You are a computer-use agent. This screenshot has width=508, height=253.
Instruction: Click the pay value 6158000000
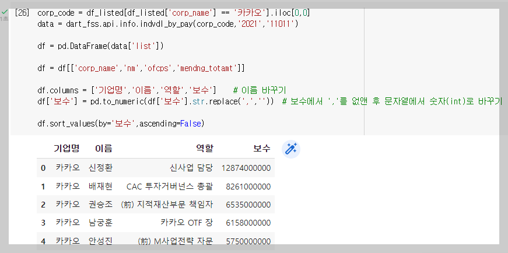(x=248, y=223)
